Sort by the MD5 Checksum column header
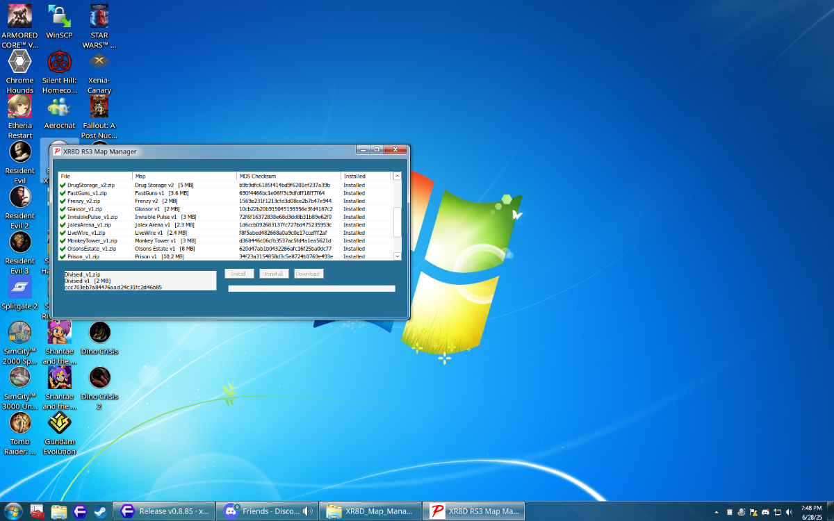 [288, 176]
